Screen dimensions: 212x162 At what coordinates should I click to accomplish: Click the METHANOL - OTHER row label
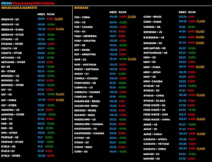[x=13, y=62]
